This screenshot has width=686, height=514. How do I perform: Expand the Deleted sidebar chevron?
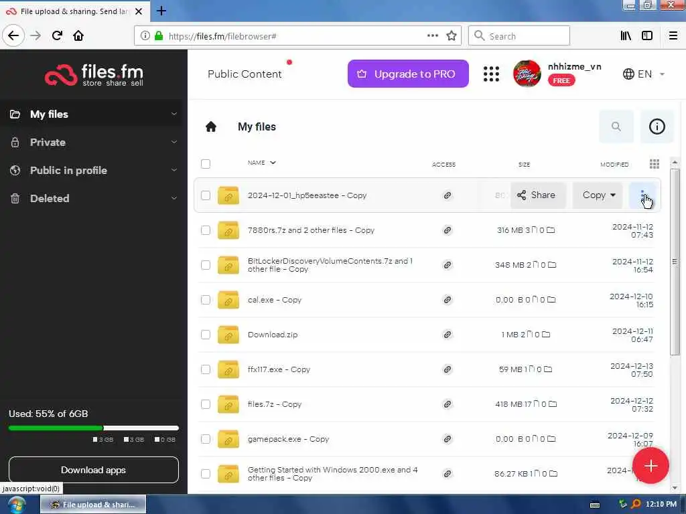coord(174,198)
